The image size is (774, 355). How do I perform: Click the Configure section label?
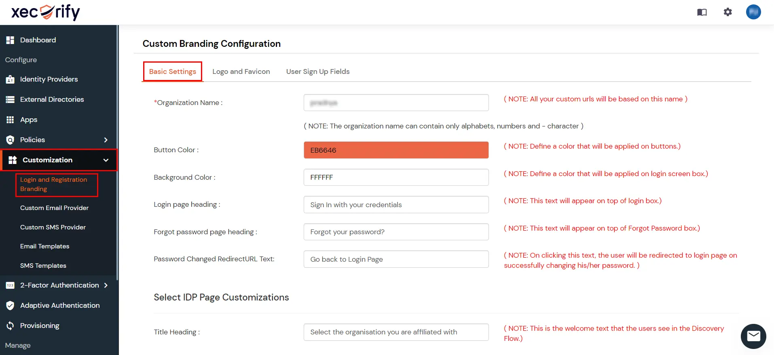coord(21,60)
